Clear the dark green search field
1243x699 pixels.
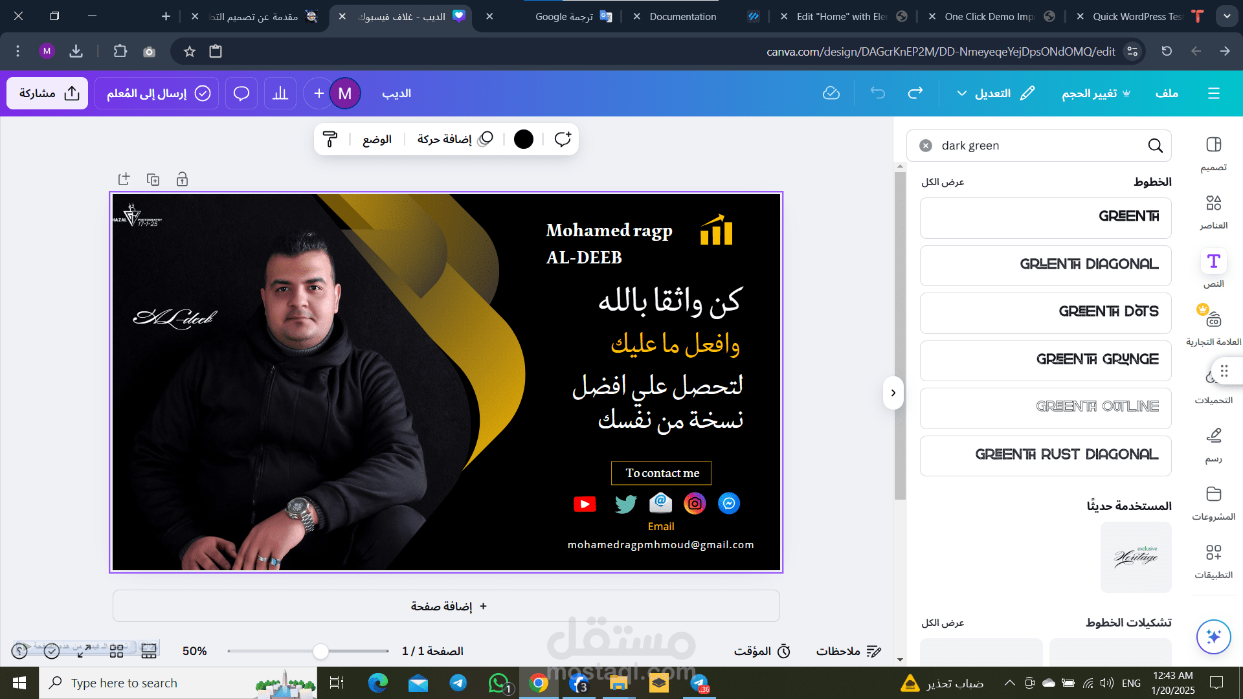926,146
